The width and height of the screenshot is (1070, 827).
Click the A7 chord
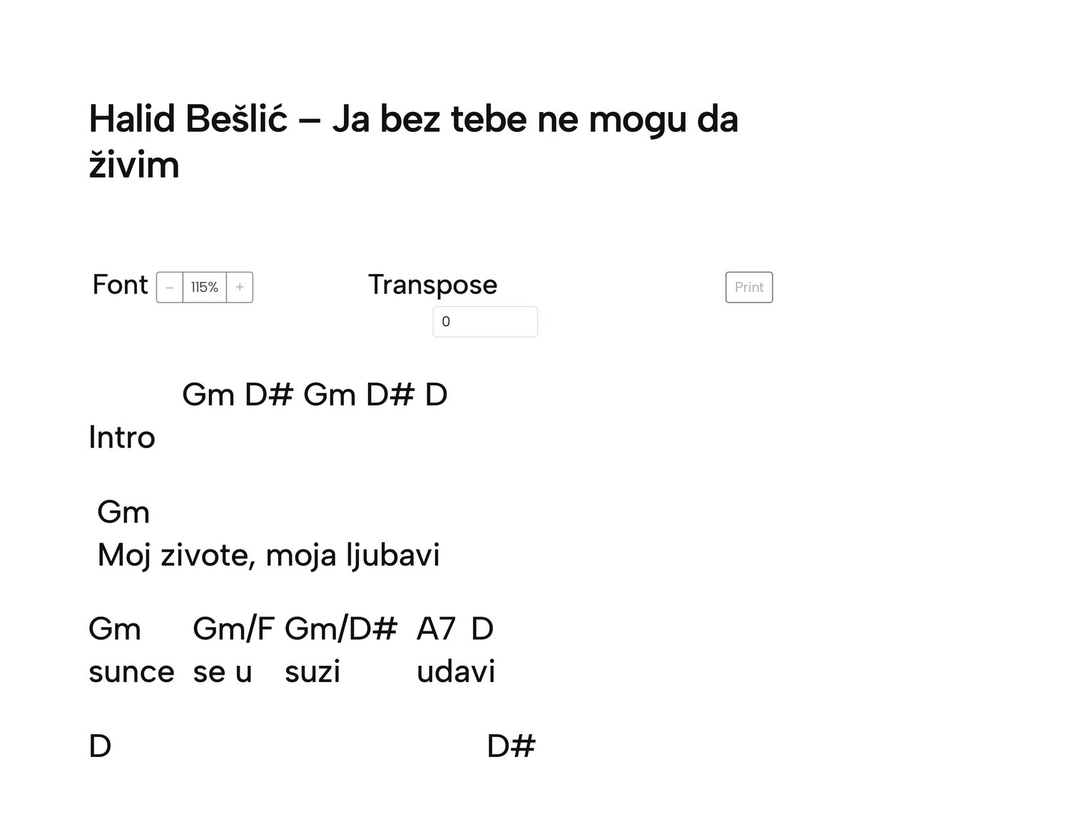point(436,629)
